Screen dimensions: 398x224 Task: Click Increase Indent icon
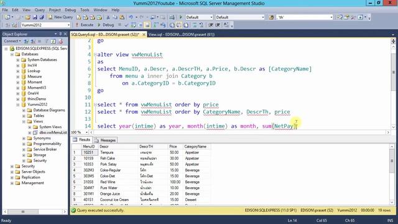[x=218, y=25]
